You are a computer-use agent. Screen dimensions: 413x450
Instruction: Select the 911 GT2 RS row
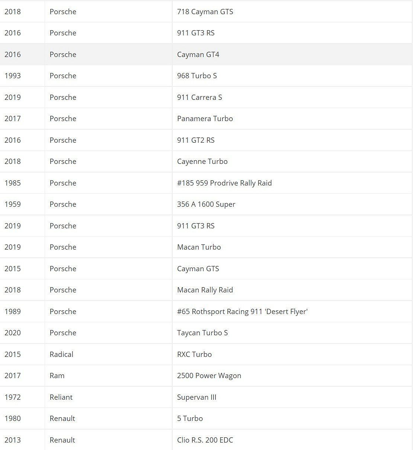(x=196, y=140)
